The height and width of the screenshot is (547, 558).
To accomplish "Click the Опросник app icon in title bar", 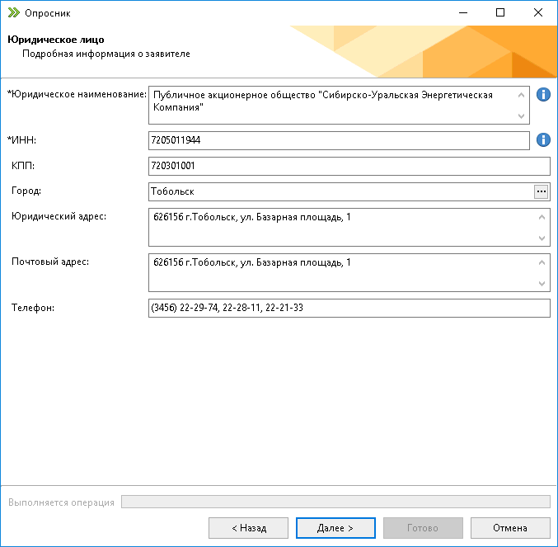I will (x=13, y=12).
